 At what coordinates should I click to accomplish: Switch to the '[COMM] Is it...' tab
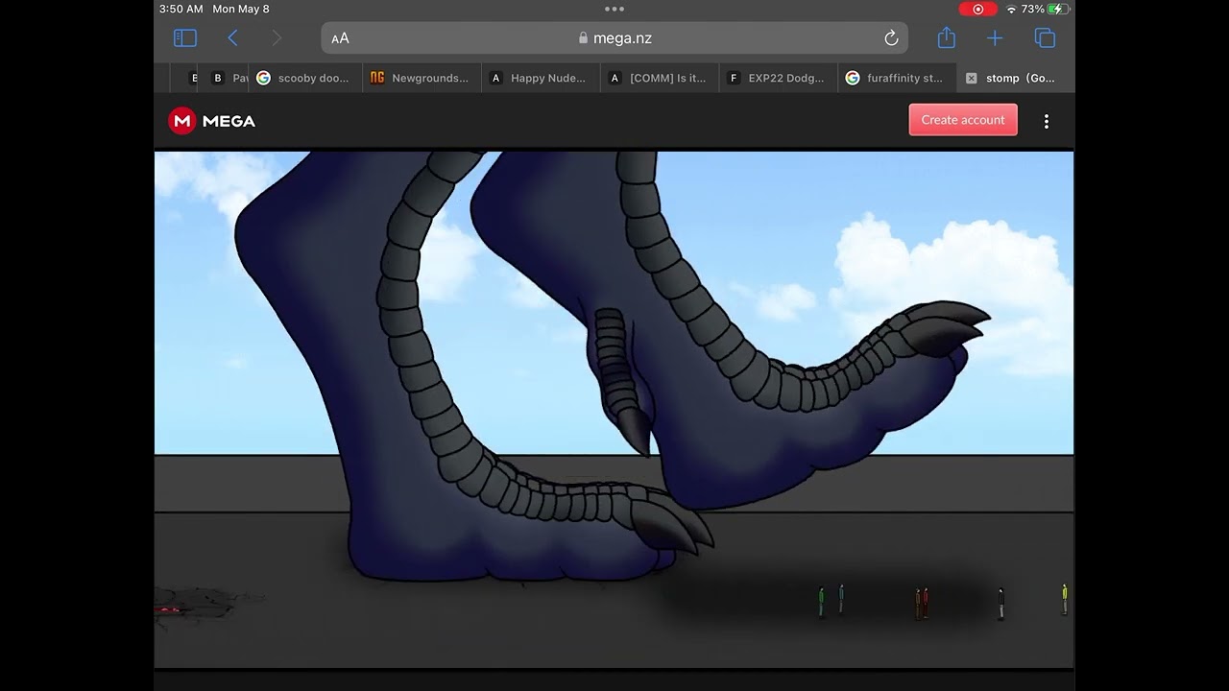(x=660, y=78)
